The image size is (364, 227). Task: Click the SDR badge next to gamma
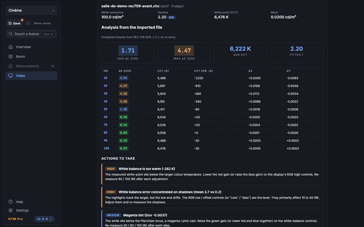[171, 17]
